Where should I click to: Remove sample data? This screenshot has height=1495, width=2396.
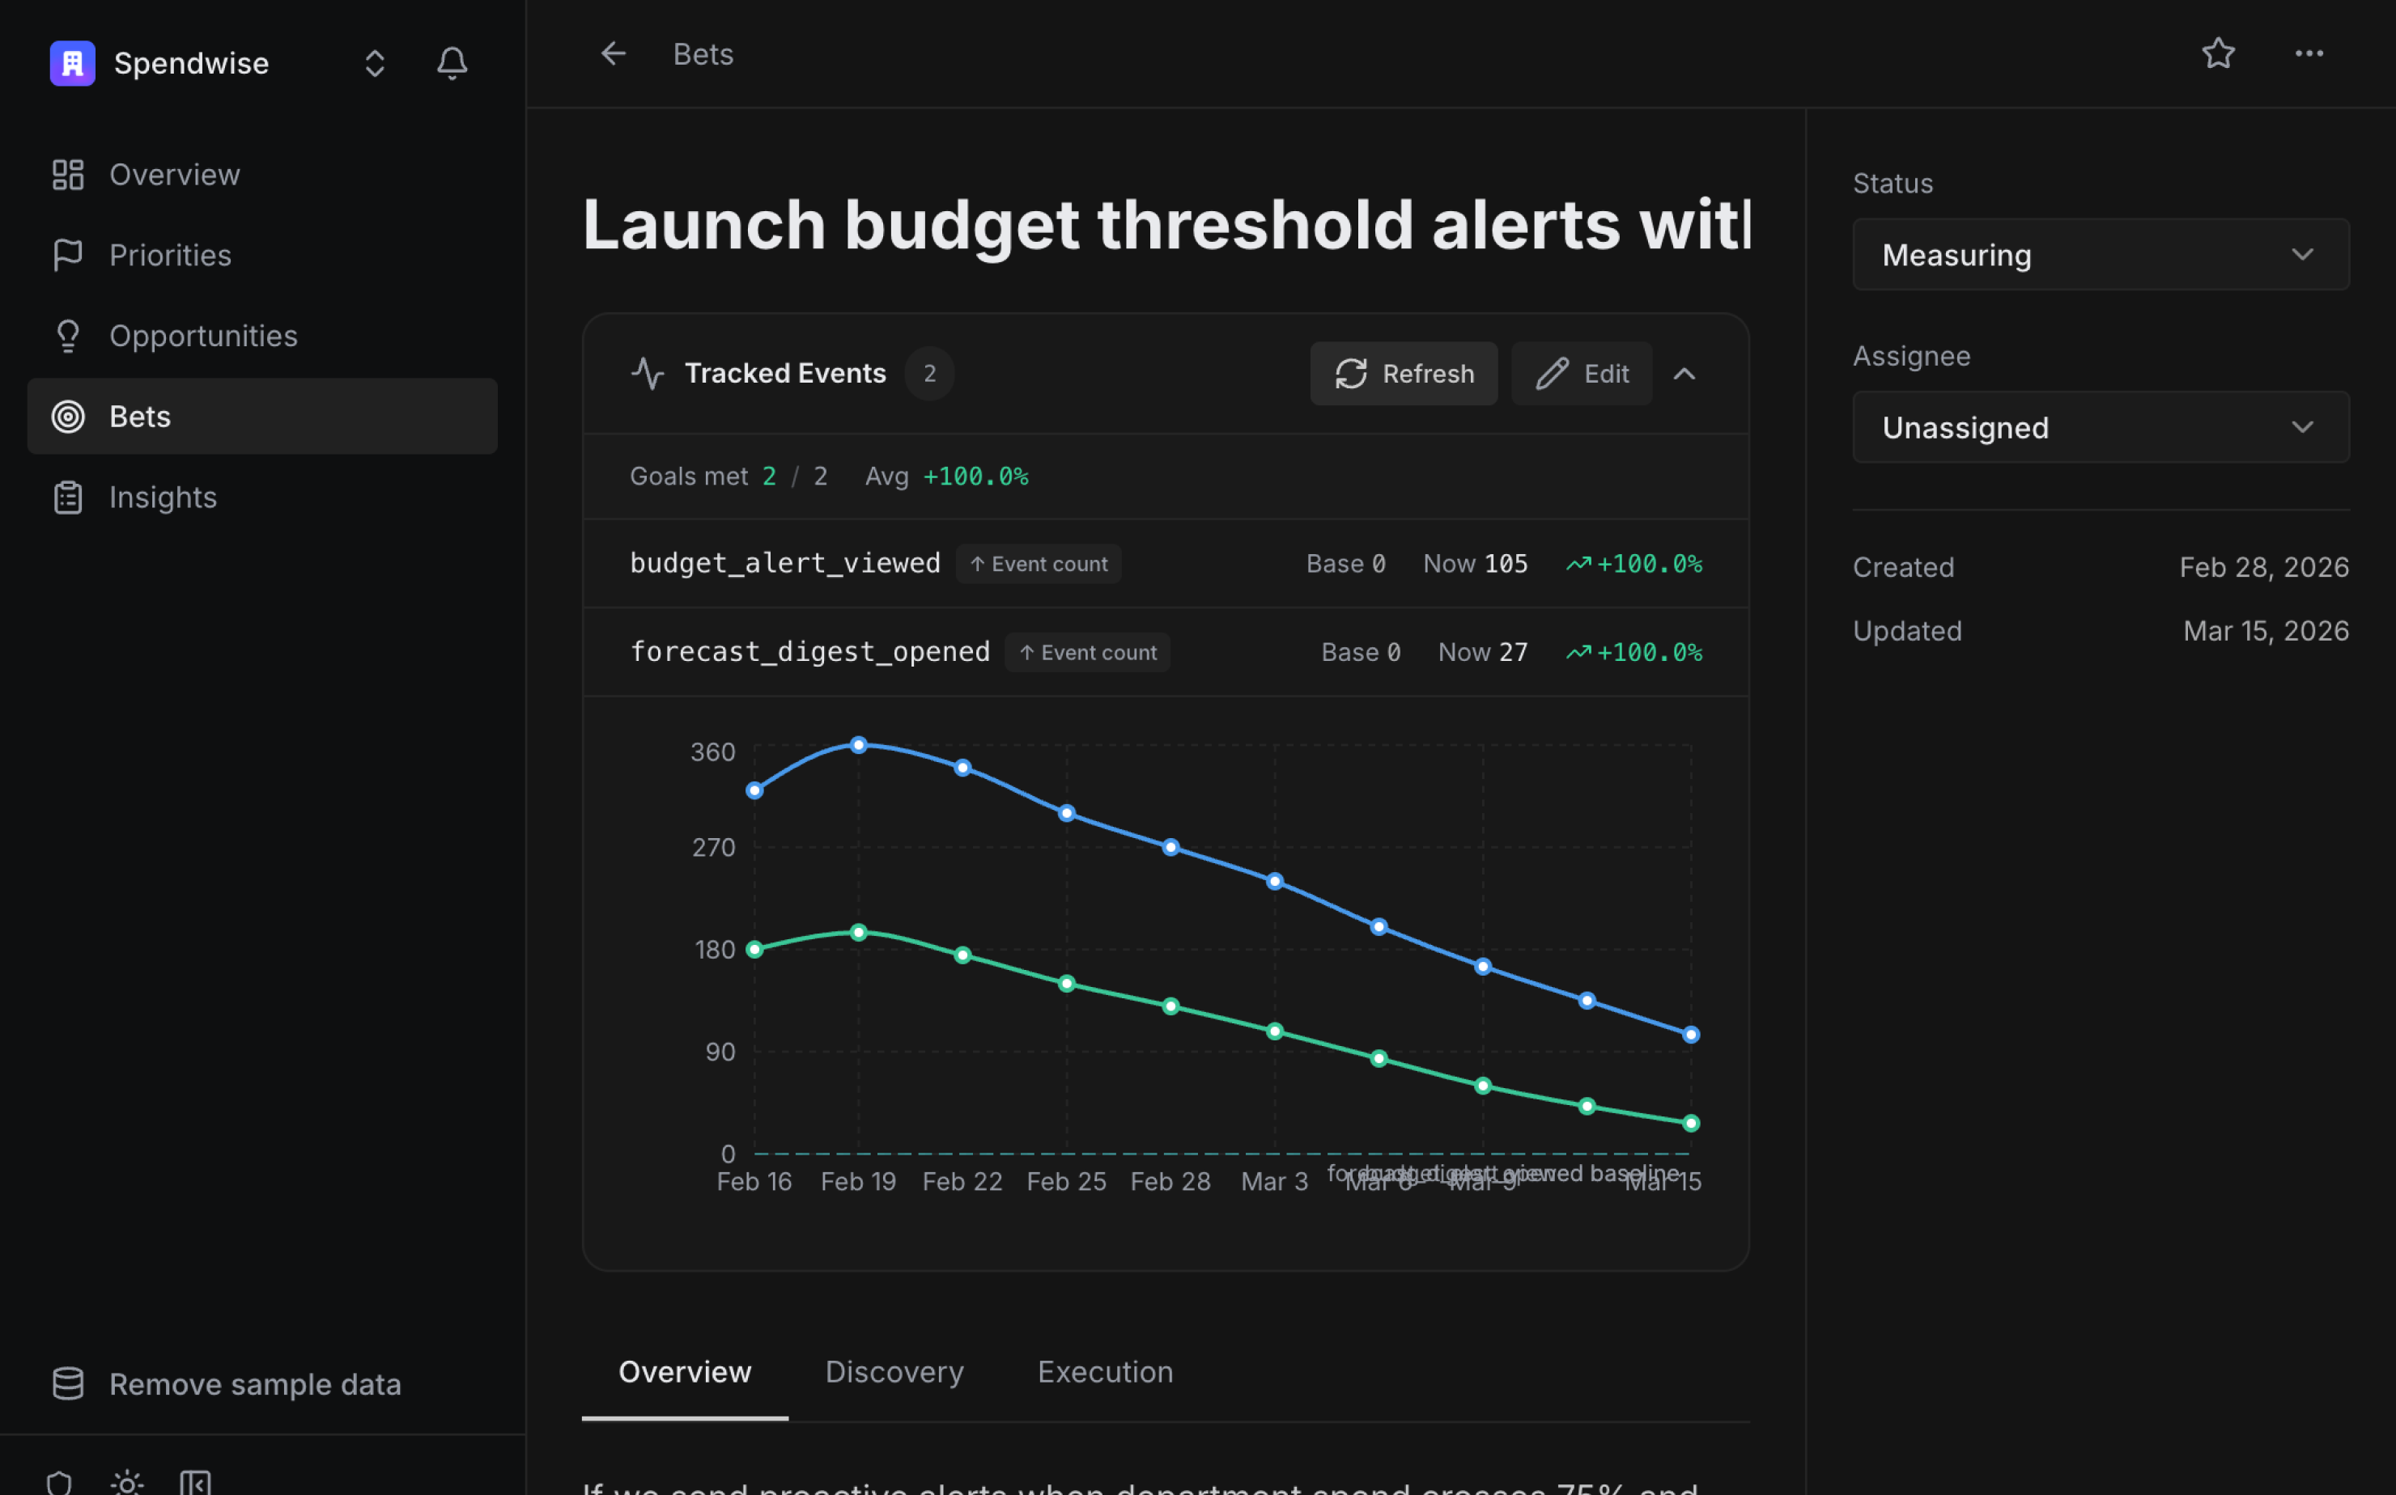pyautogui.click(x=254, y=1384)
